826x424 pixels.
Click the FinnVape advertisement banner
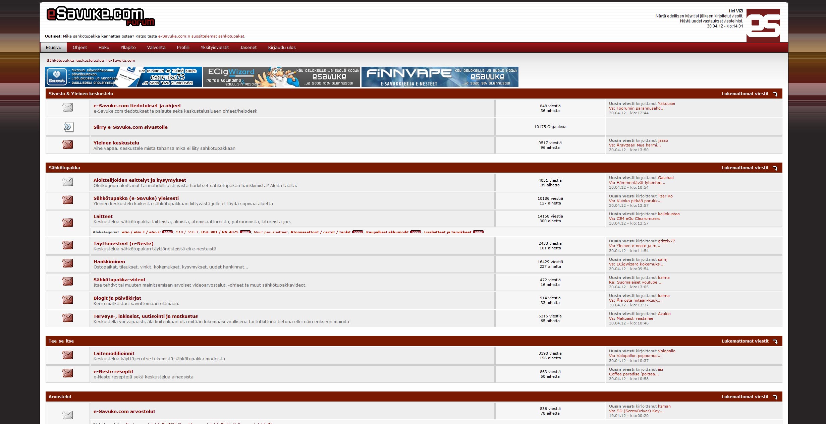click(x=440, y=77)
